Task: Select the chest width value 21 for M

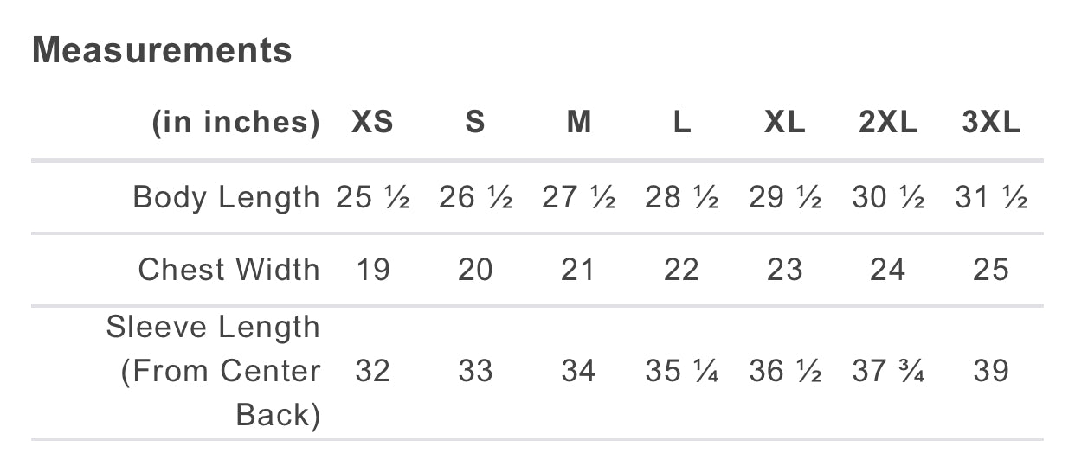Action: (578, 270)
